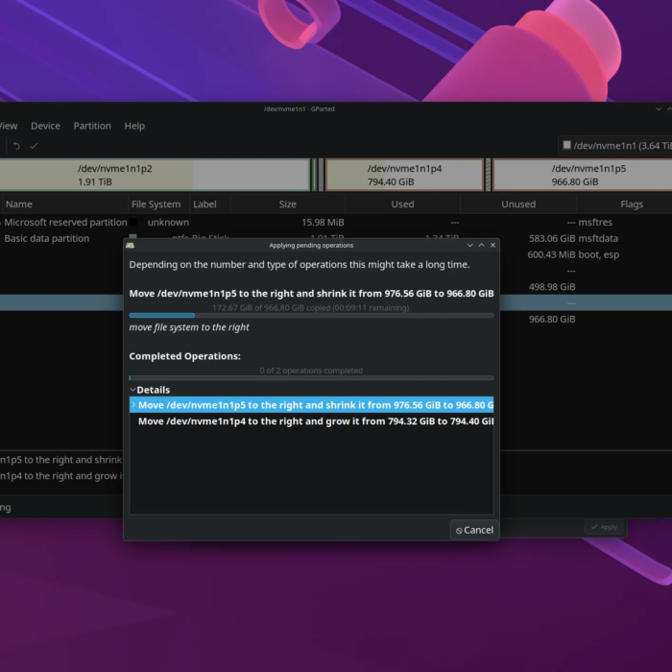Open the Device menu

coord(45,126)
